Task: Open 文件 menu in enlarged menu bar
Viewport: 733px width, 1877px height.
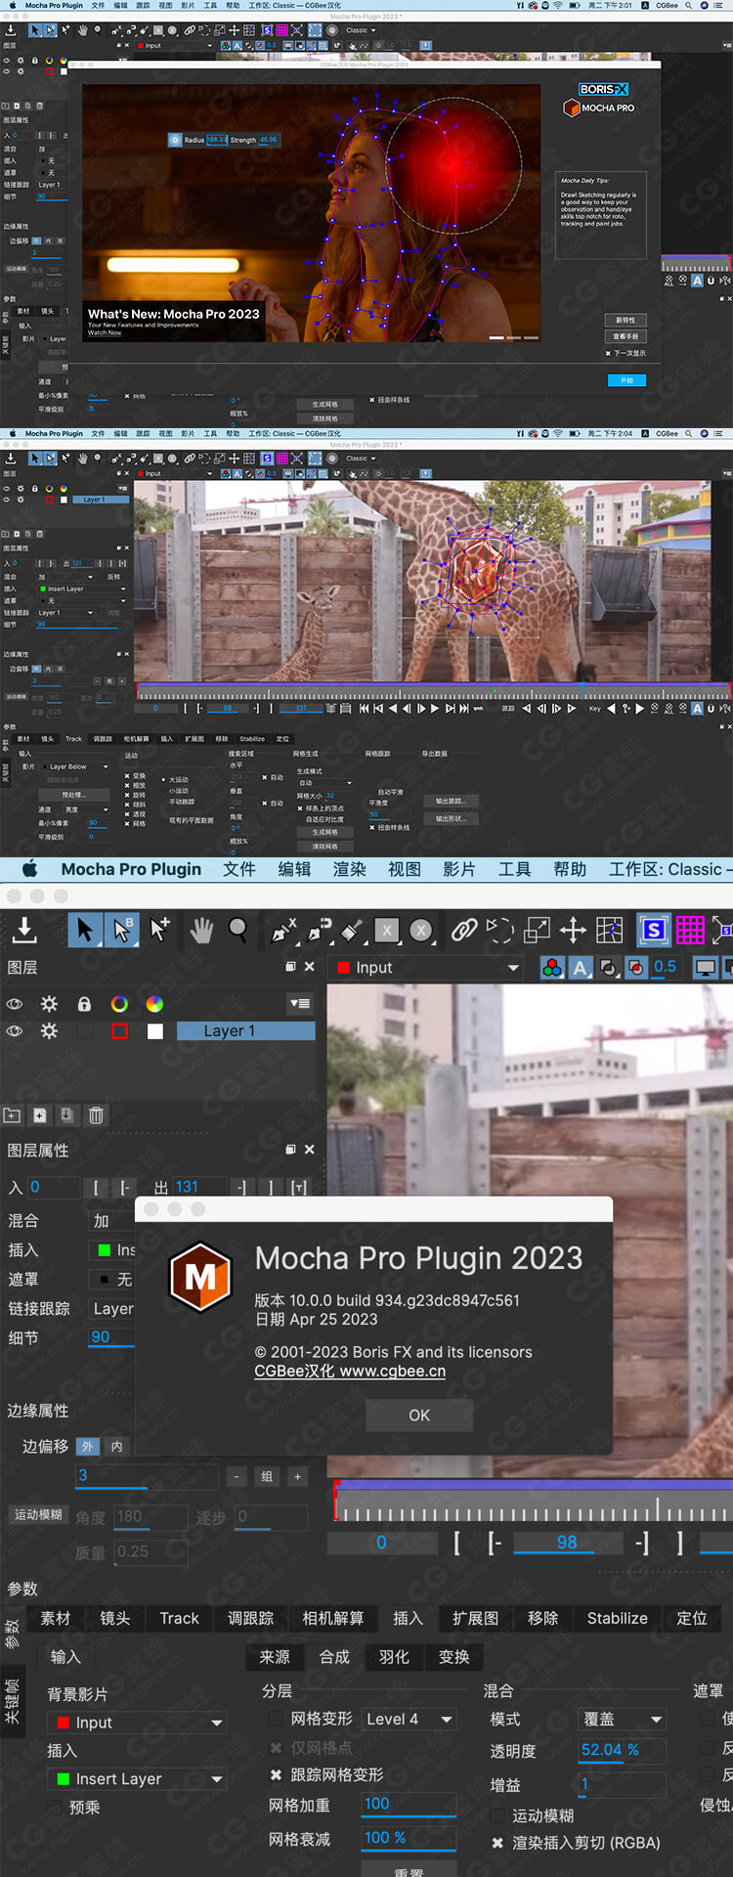Action: click(x=239, y=869)
